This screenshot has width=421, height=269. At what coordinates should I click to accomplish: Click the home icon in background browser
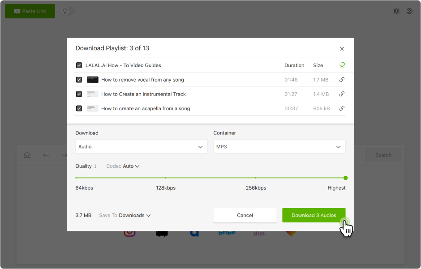[27, 155]
